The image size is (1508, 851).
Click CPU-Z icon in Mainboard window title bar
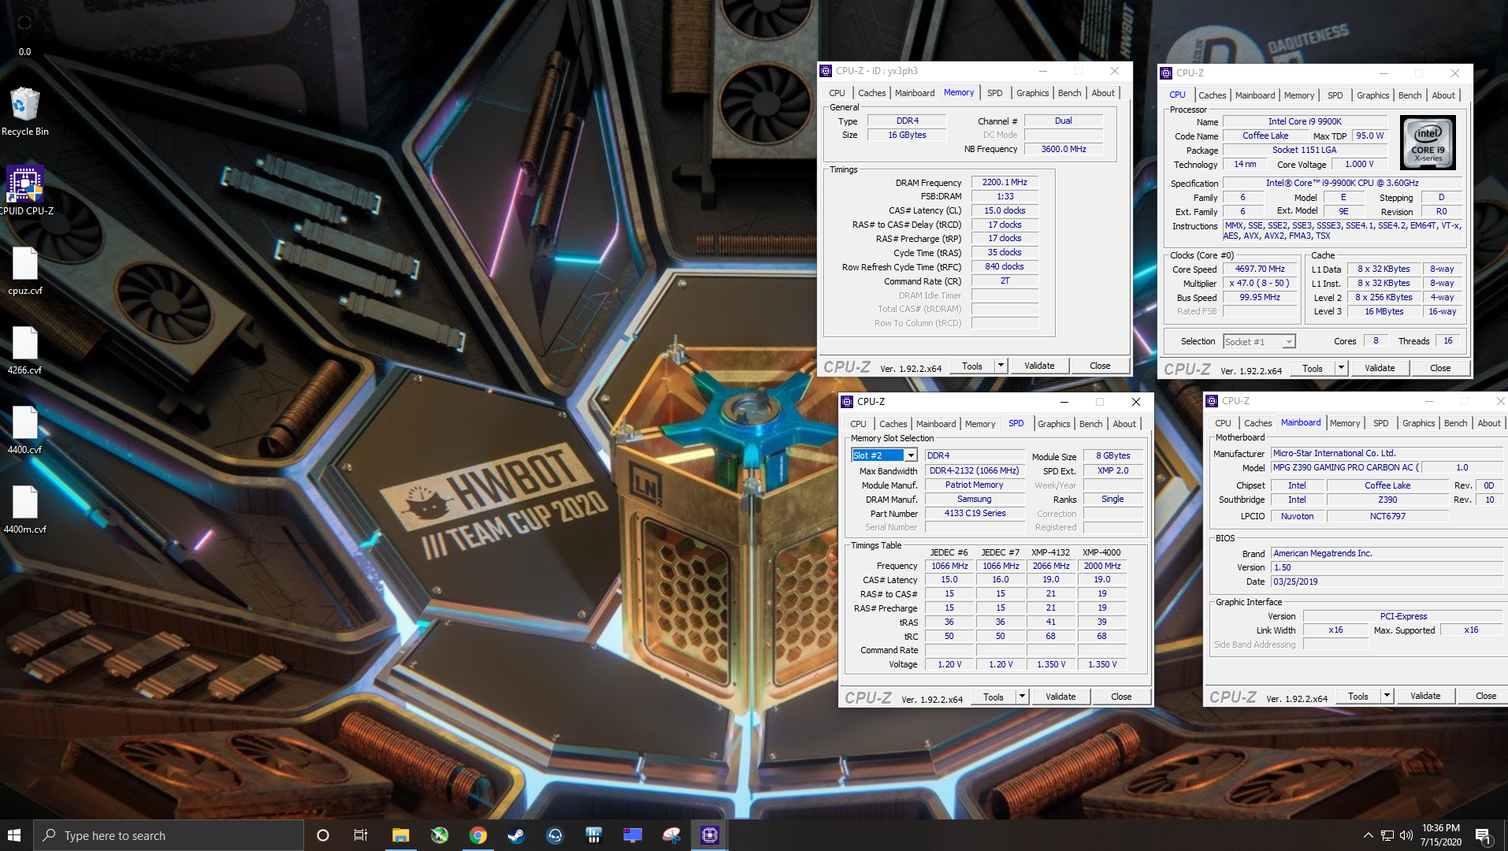click(1212, 401)
